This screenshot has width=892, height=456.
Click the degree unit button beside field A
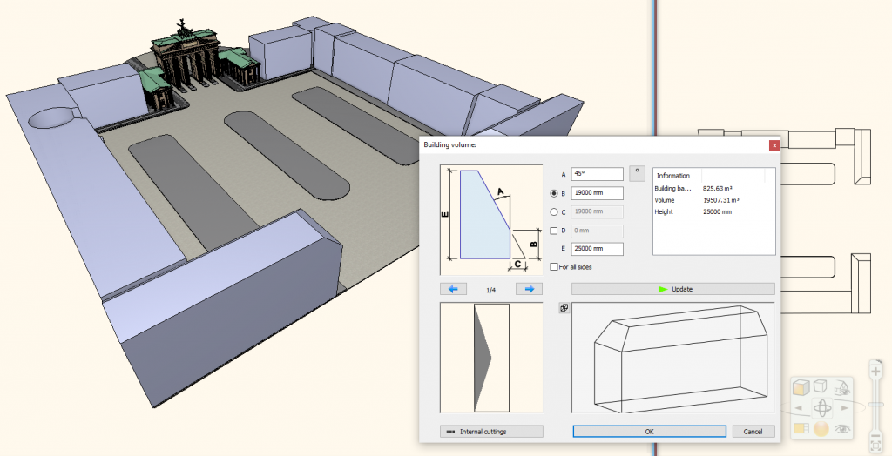[637, 173]
